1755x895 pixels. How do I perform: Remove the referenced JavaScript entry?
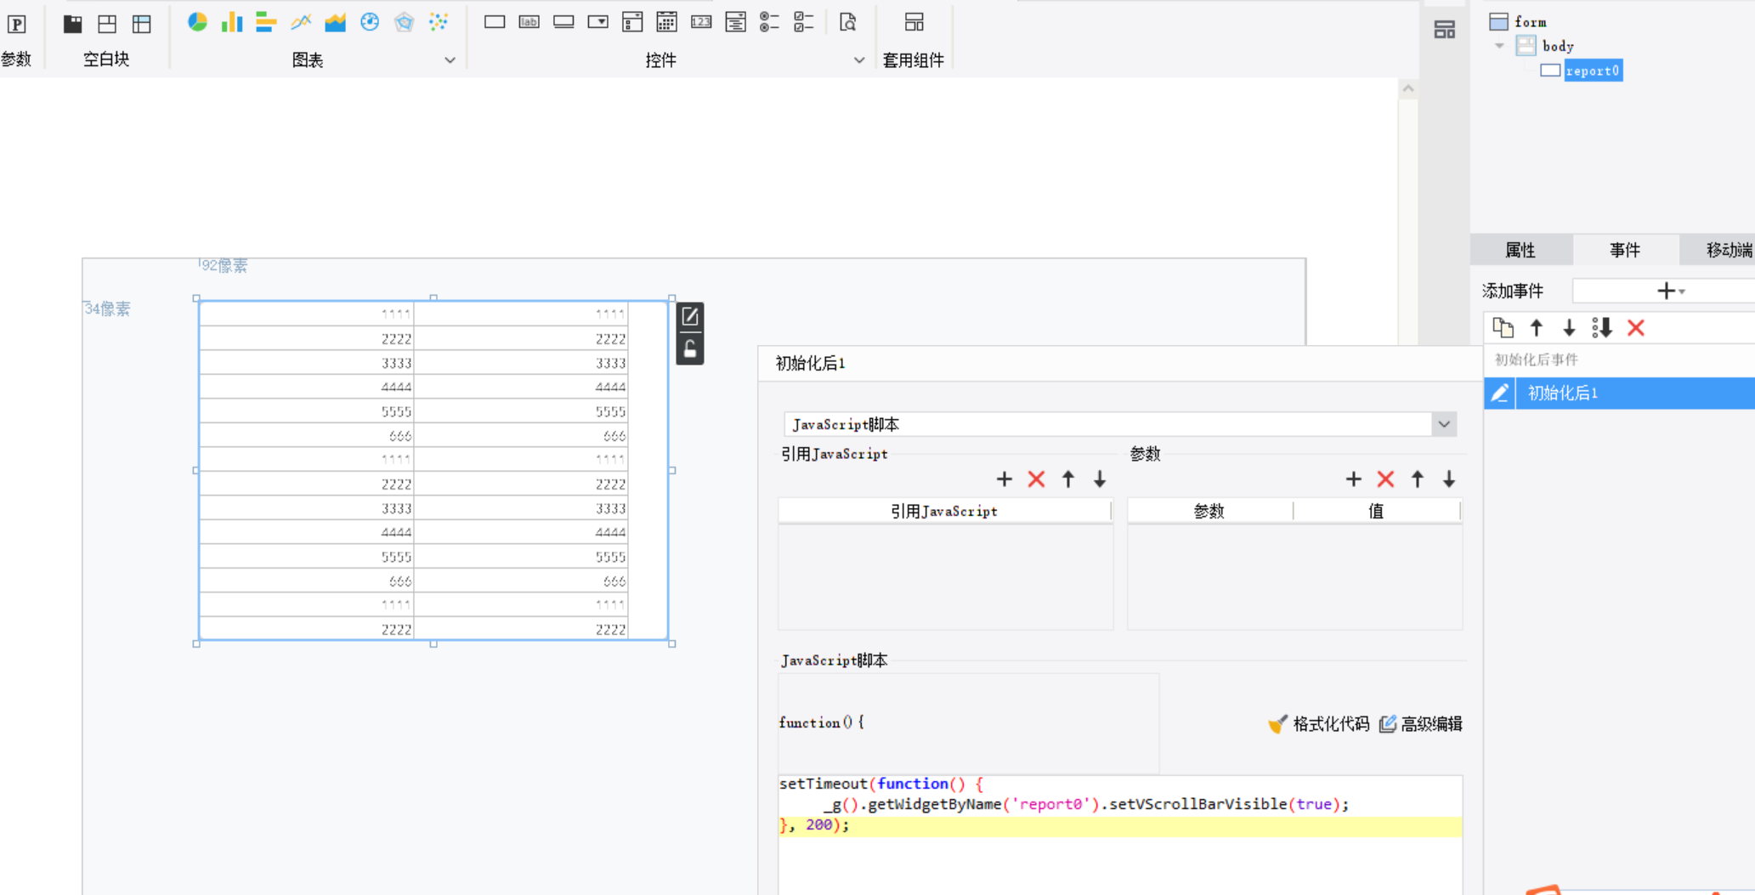1036,479
